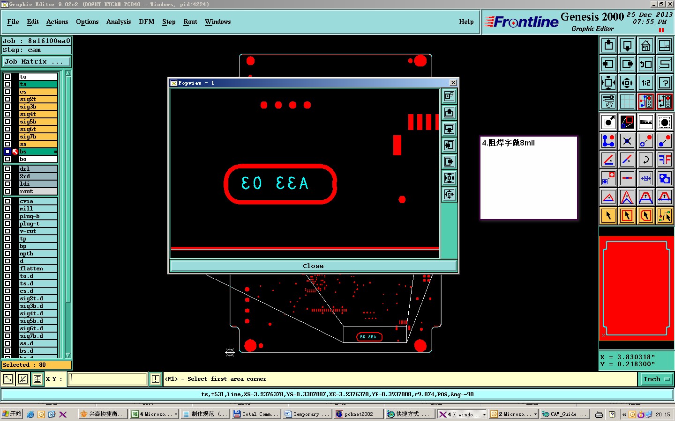Open the Edit menu
The image size is (675, 421).
tap(33, 22)
